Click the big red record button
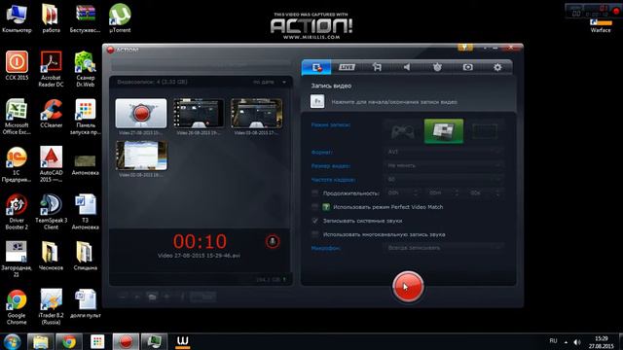This screenshot has height=350, width=623. point(408,287)
